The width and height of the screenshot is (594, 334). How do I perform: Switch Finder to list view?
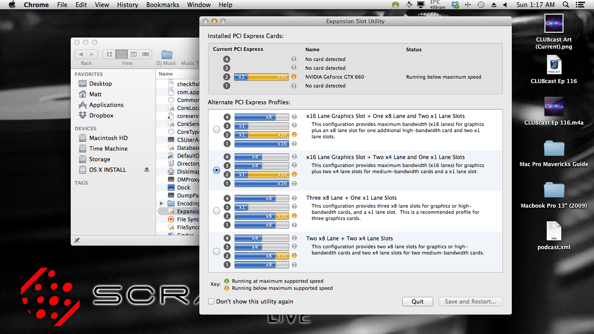point(121,54)
